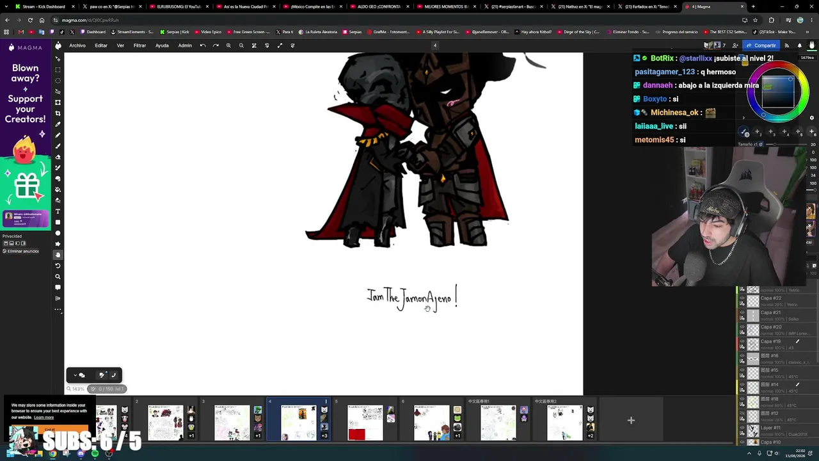This screenshot has width=819, height=461.
Task: Open artboard 3 thumbnail
Action: 232,423
